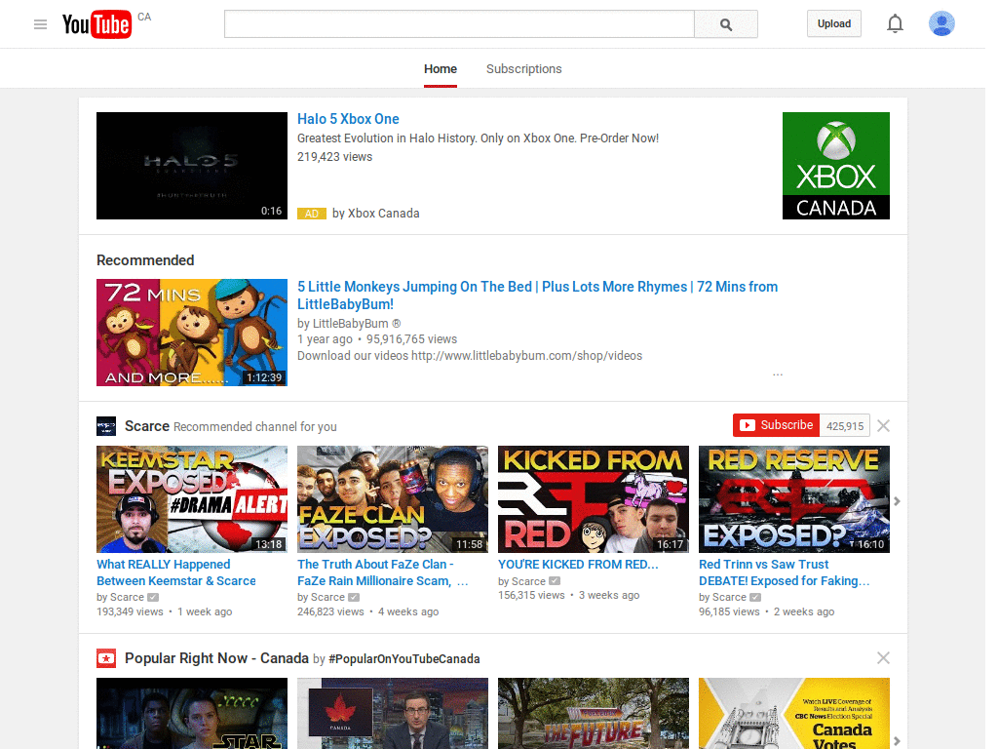Click '1 year ago • 95,916,765 views' text
This screenshot has height=749, width=998.
point(377,339)
